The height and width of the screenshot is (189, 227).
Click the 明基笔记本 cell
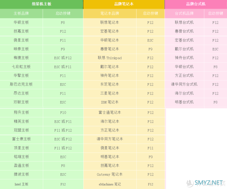coord(110,157)
